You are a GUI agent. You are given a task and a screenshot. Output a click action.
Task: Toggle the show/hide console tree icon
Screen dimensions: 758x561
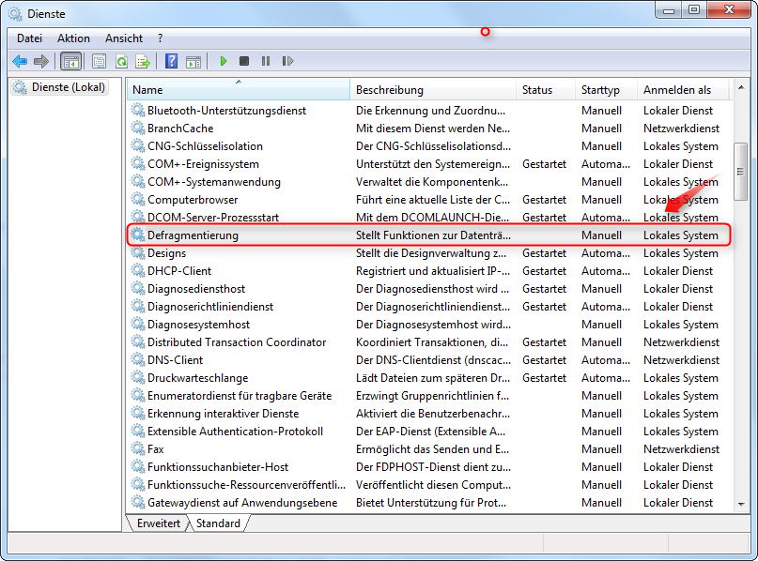pos(70,61)
